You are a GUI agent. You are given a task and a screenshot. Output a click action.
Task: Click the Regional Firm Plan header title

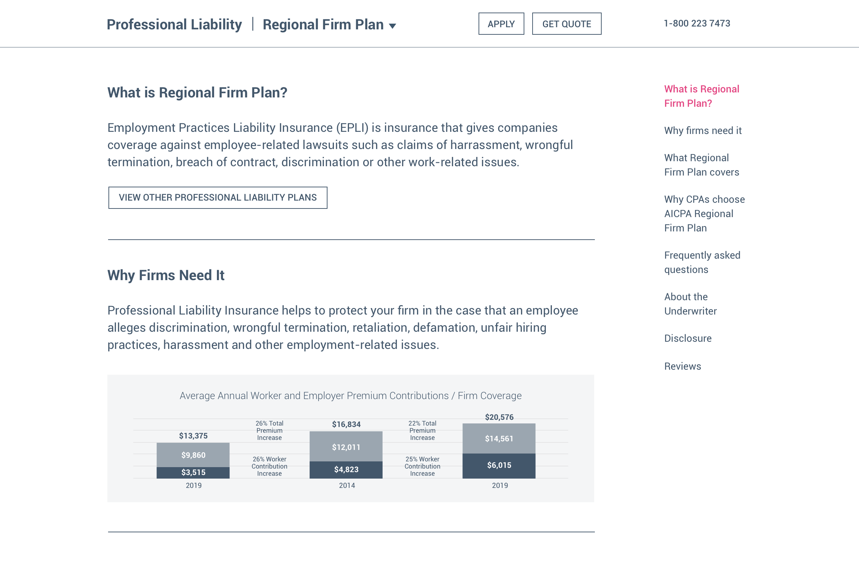tap(323, 25)
